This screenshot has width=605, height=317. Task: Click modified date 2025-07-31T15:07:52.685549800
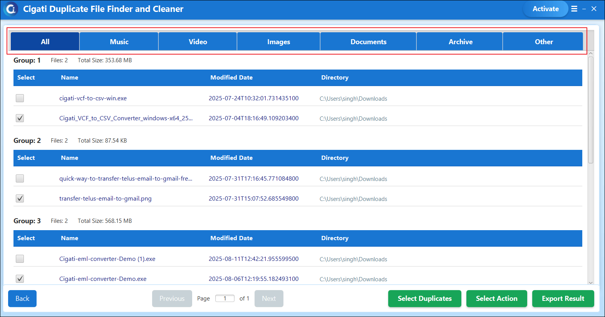click(x=253, y=199)
